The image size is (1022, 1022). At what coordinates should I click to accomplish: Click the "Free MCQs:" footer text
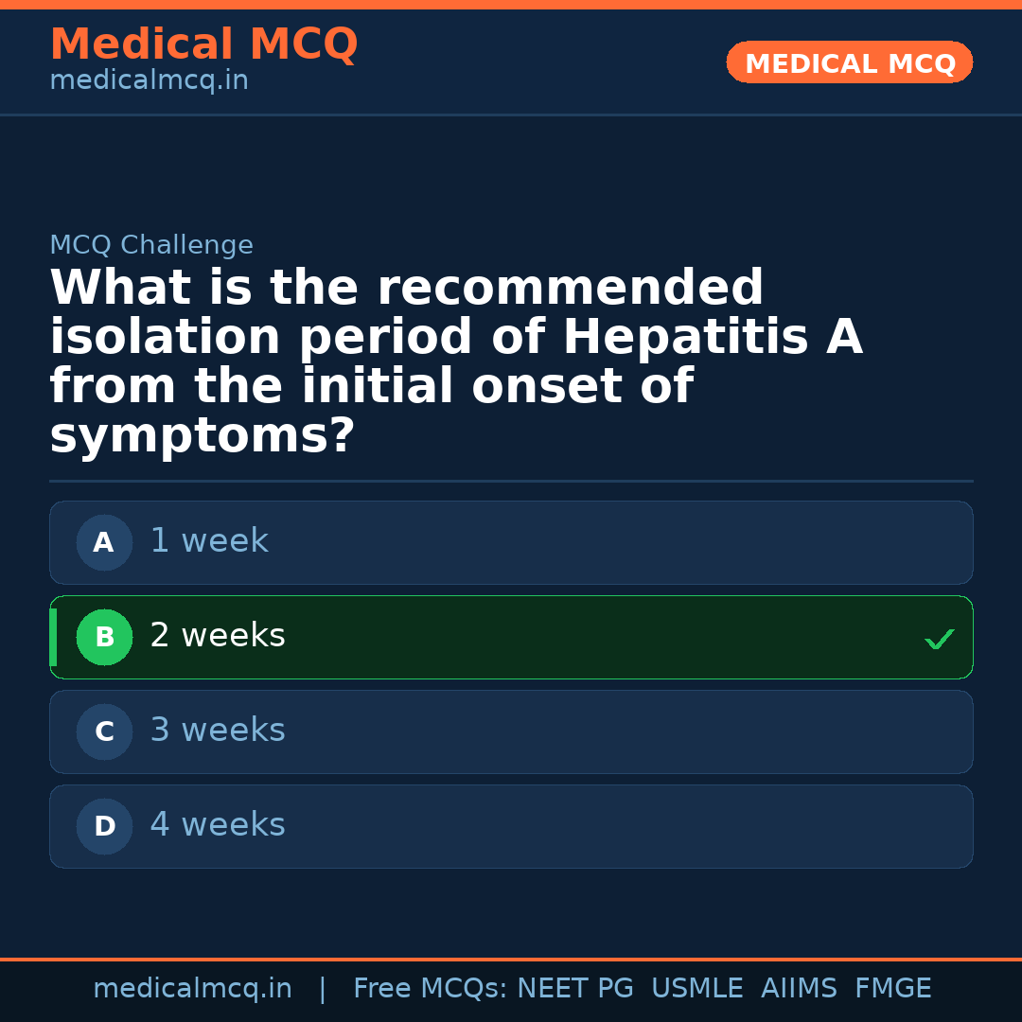point(430,989)
